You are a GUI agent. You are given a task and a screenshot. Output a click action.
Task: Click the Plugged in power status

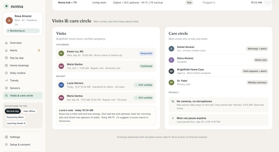(209, 3)
